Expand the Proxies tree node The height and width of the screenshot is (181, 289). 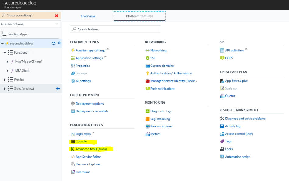pos(5,80)
